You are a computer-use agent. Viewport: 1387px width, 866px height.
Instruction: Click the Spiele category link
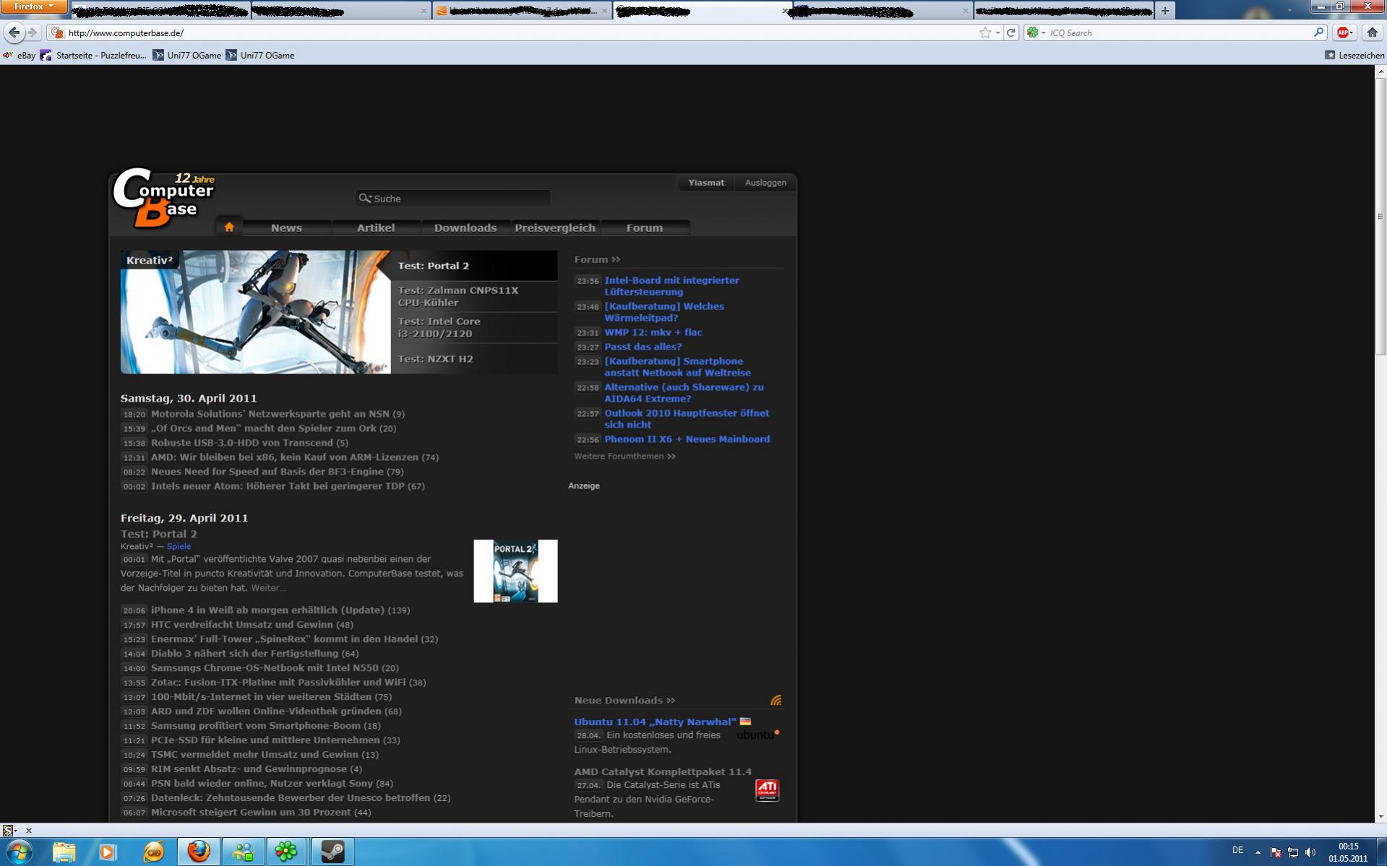tap(179, 546)
